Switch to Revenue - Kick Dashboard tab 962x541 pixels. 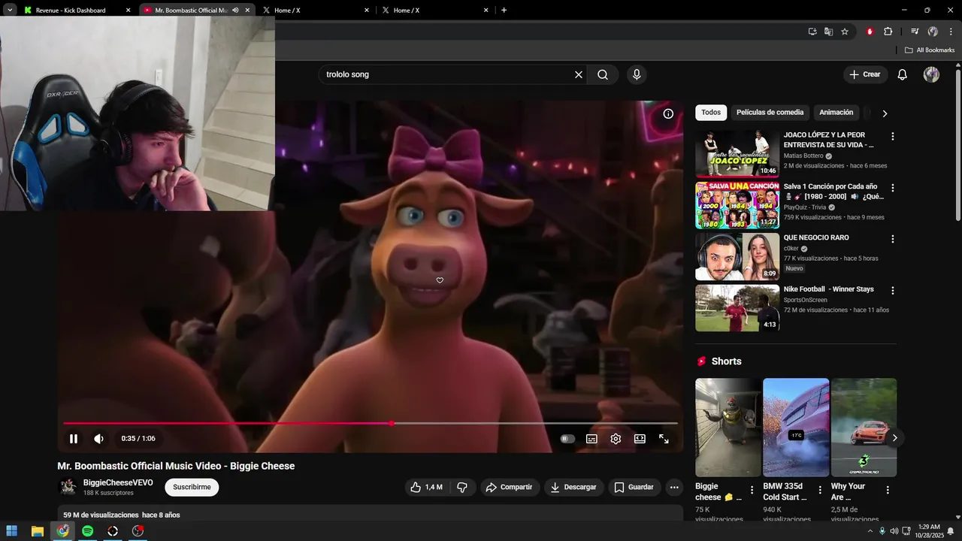tap(77, 11)
